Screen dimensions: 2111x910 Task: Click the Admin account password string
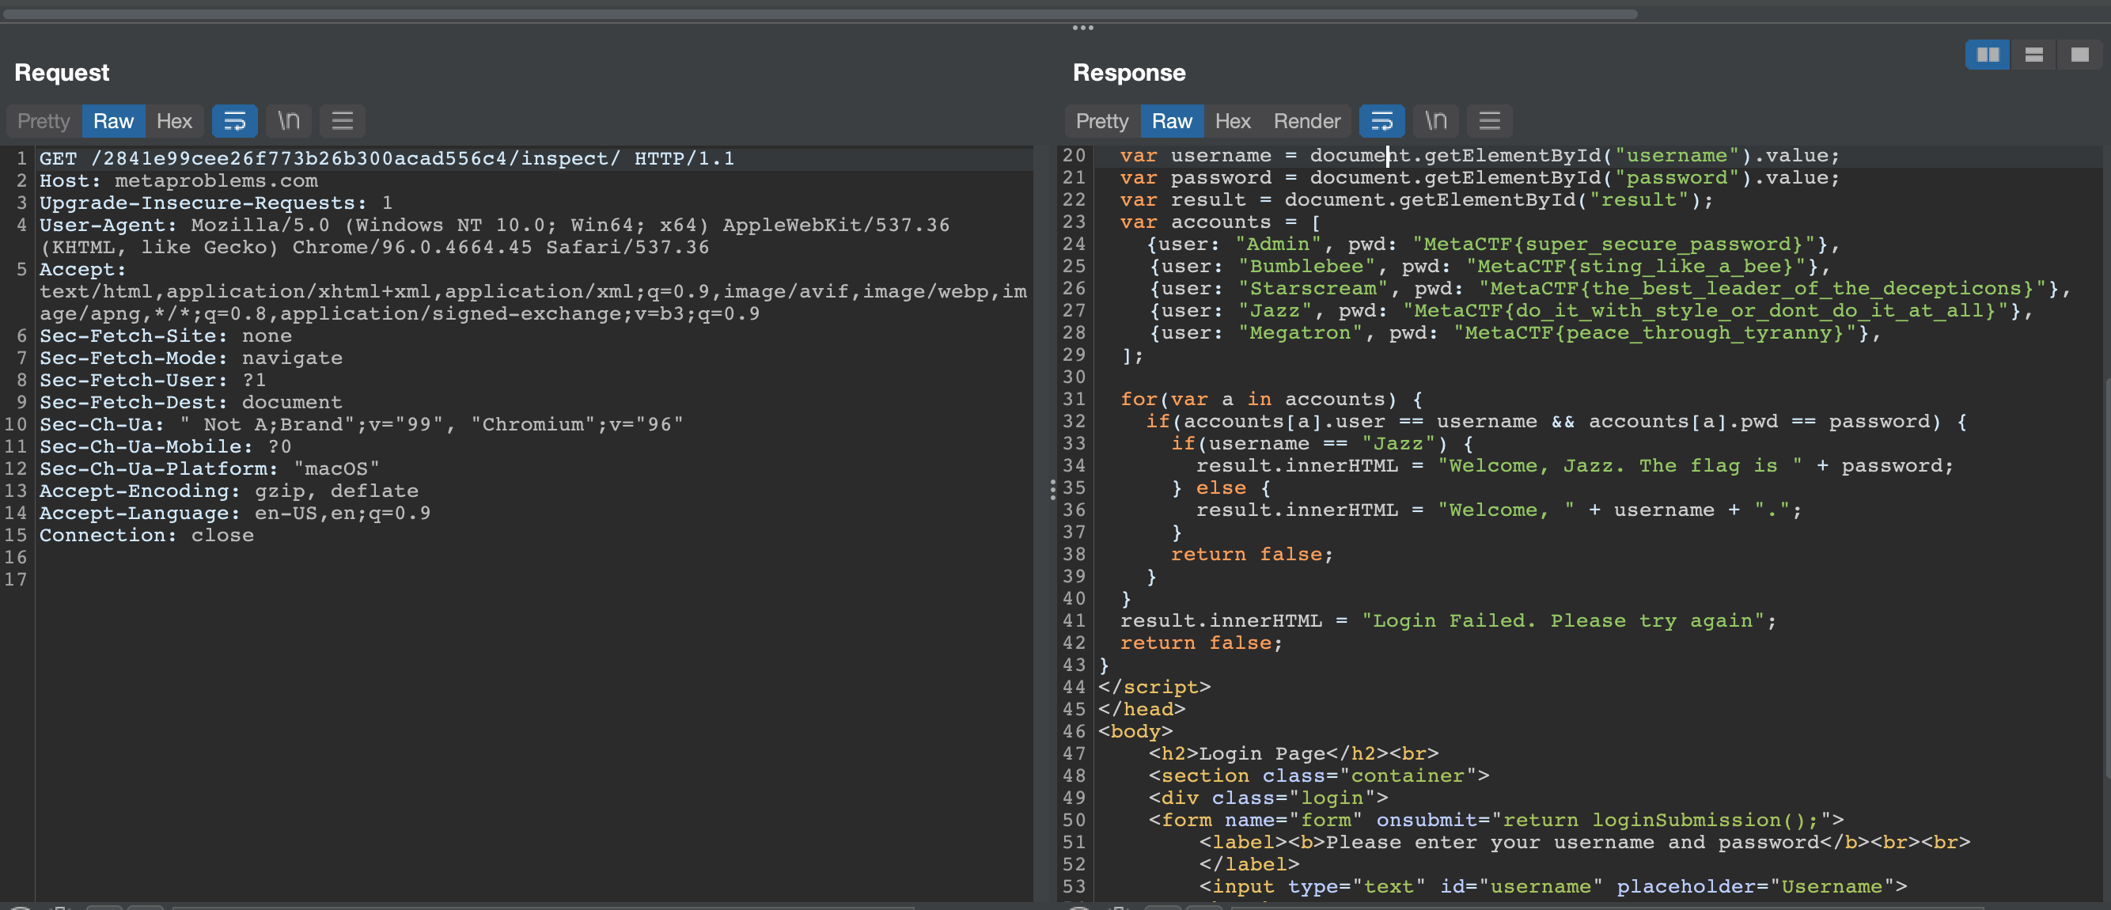1613,244
